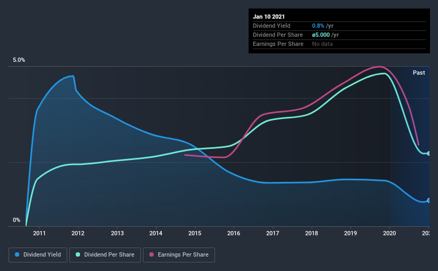Click the pink Earnings Per Share legend dot
438x271 pixels.
click(152, 254)
